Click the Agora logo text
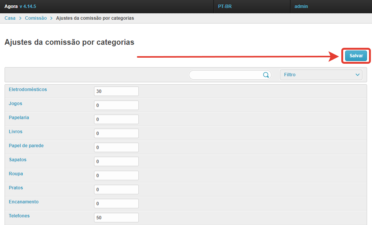The image size is (372, 225). tap(11, 6)
